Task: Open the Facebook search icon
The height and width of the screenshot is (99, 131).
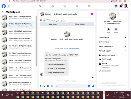Action: pos(9,6)
